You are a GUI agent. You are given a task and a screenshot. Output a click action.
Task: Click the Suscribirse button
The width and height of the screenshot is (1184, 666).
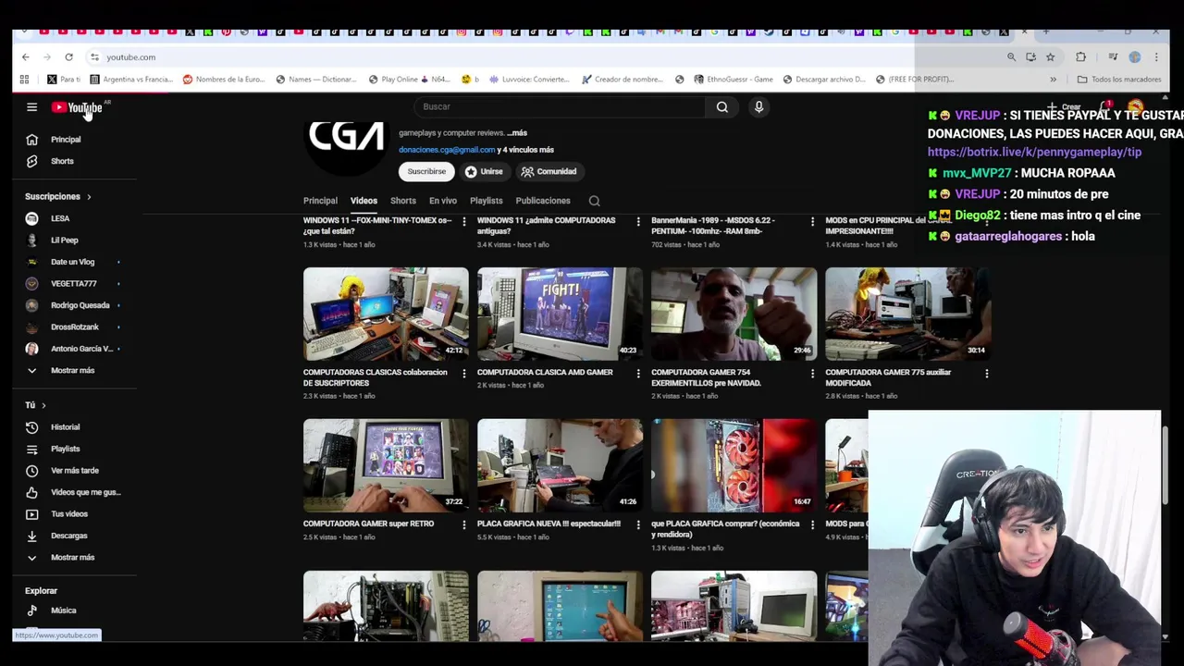pyautogui.click(x=426, y=171)
